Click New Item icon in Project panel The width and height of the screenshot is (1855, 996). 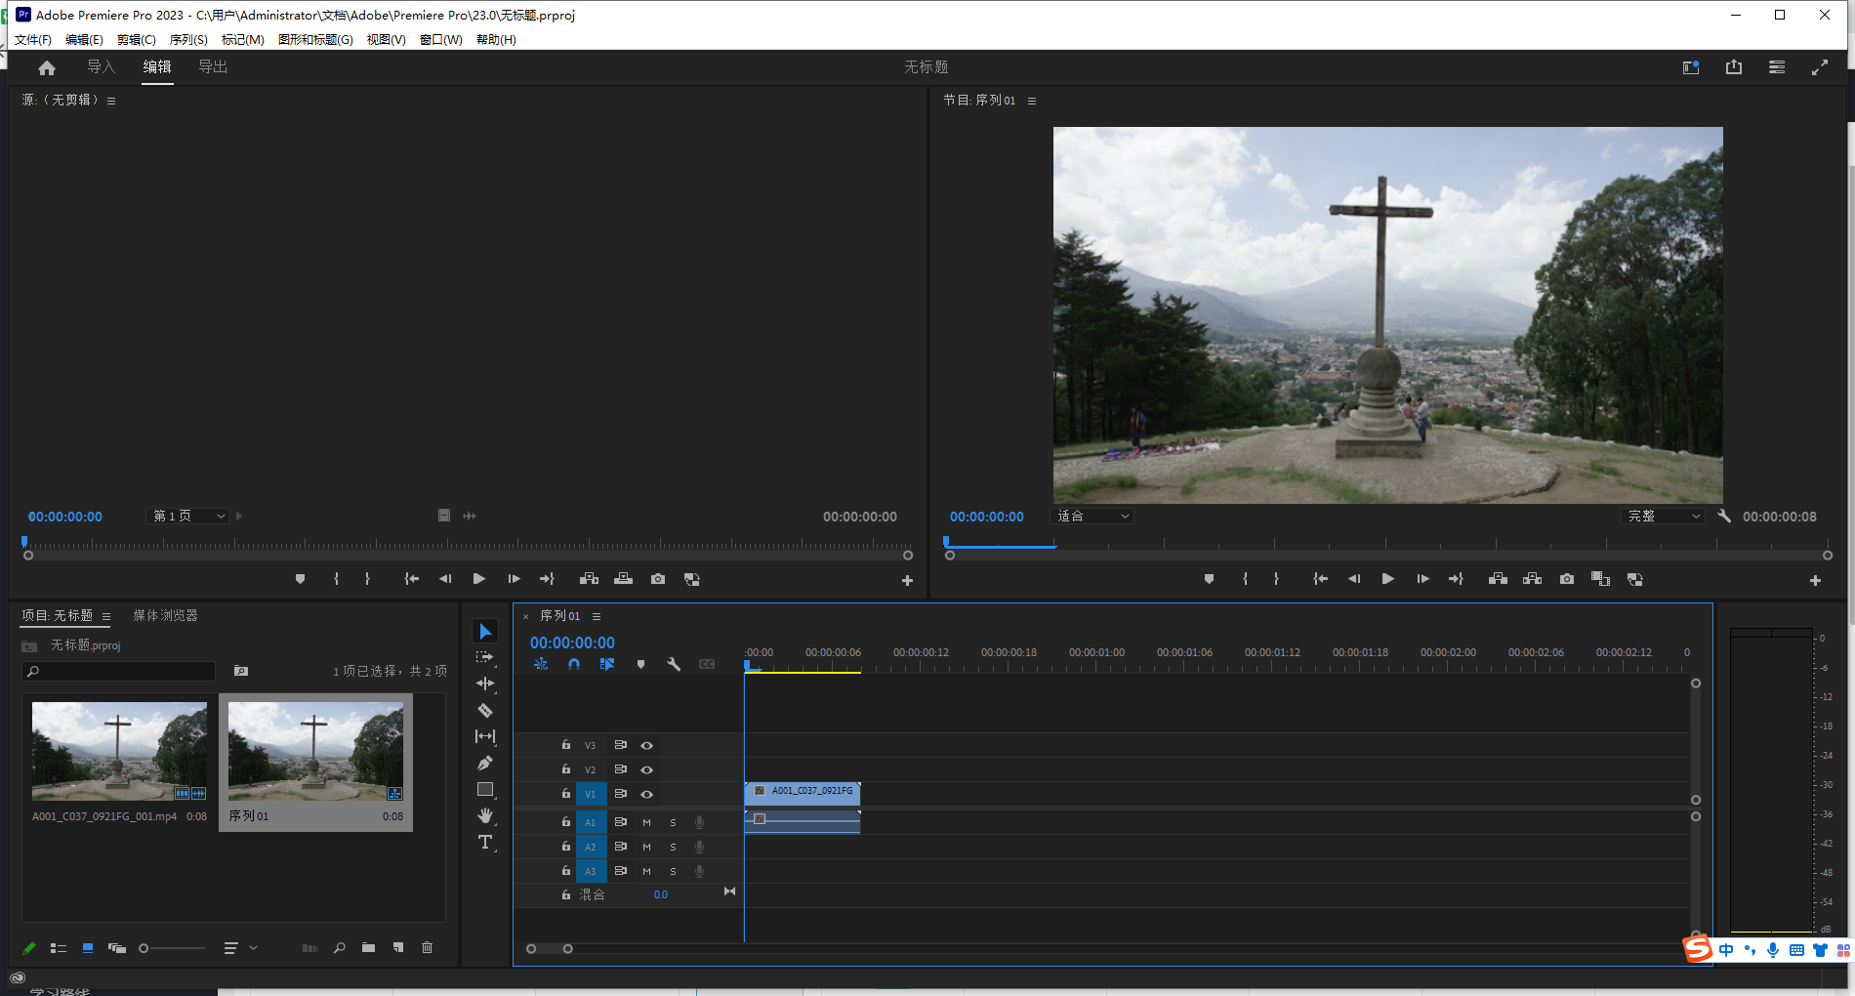click(398, 948)
